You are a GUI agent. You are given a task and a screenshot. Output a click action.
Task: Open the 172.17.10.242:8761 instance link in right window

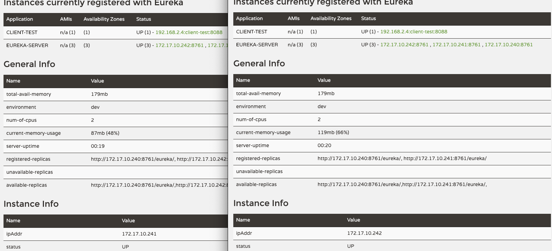[404, 45]
